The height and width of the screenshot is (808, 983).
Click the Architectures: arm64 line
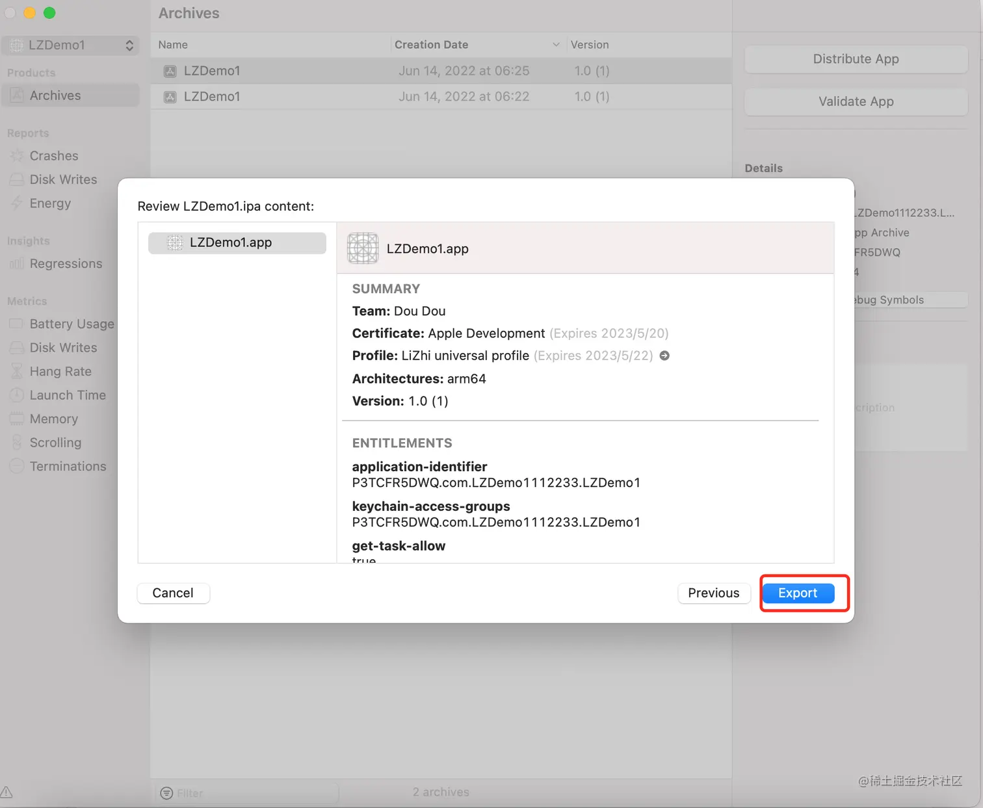pyautogui.click(x=419, y=379)
